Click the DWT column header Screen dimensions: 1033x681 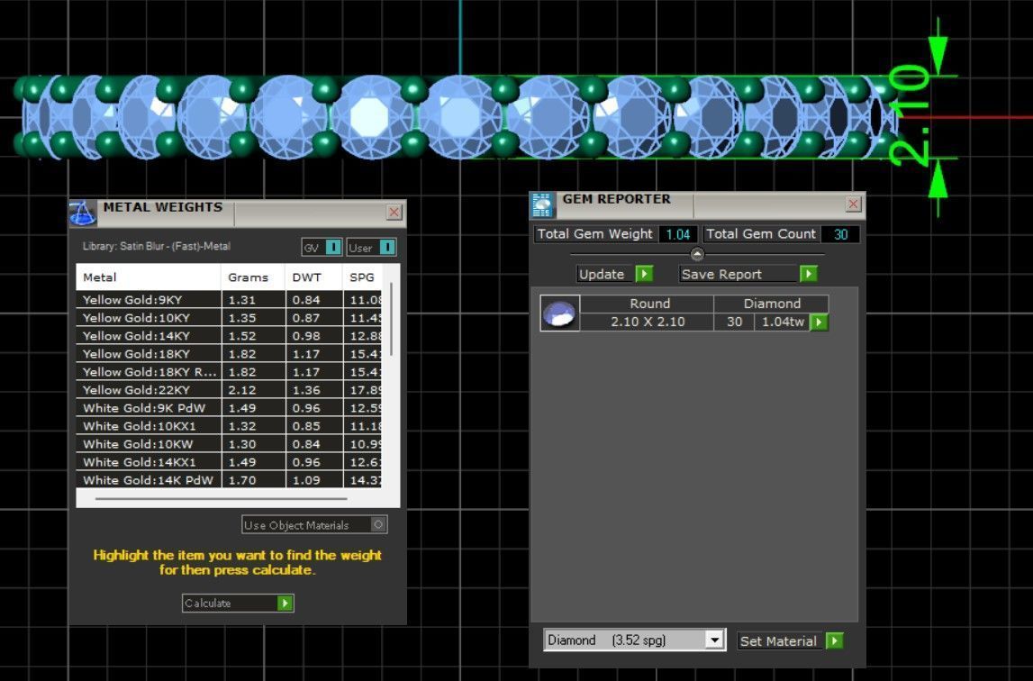pyautogui.click(x=314, y=277)
